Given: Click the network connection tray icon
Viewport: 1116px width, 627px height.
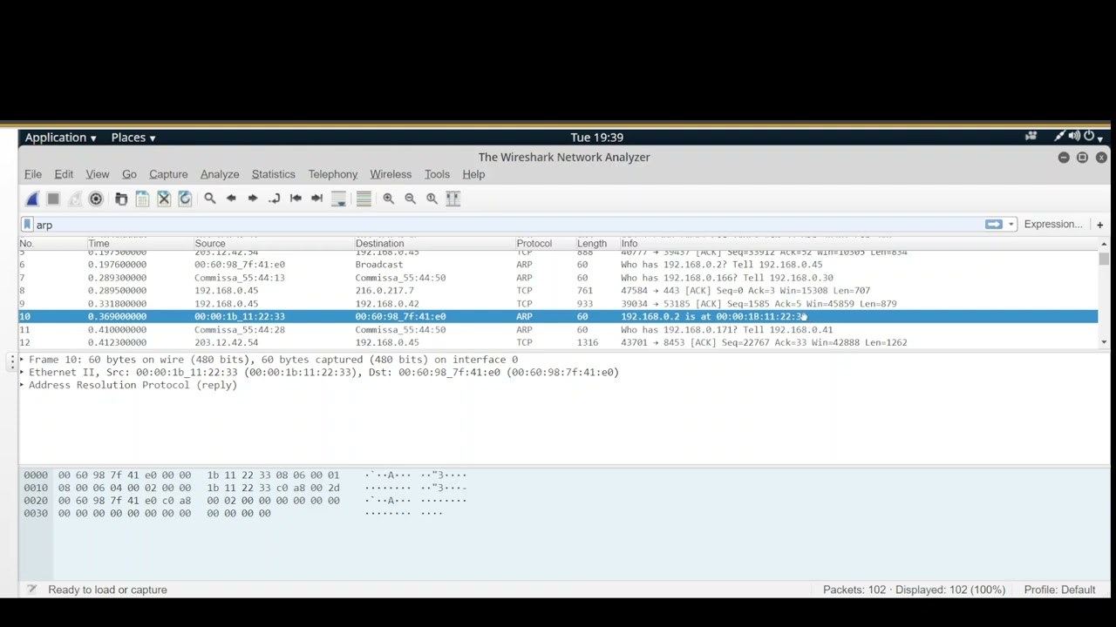Looking at the screenshot, I should pyautogui.click(x=1059, y=137).
